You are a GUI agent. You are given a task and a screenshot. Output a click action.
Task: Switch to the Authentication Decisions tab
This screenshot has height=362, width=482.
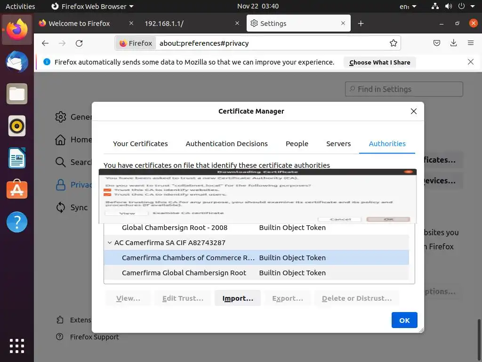pyautogui.click(x=226, y=144)
